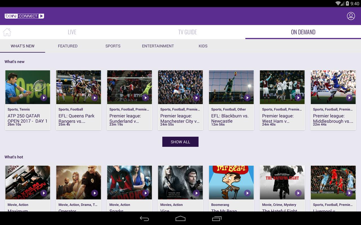Screen dimensions: 361x225
Task: Play Liverpool match play icon
Action: coord(349,193)
